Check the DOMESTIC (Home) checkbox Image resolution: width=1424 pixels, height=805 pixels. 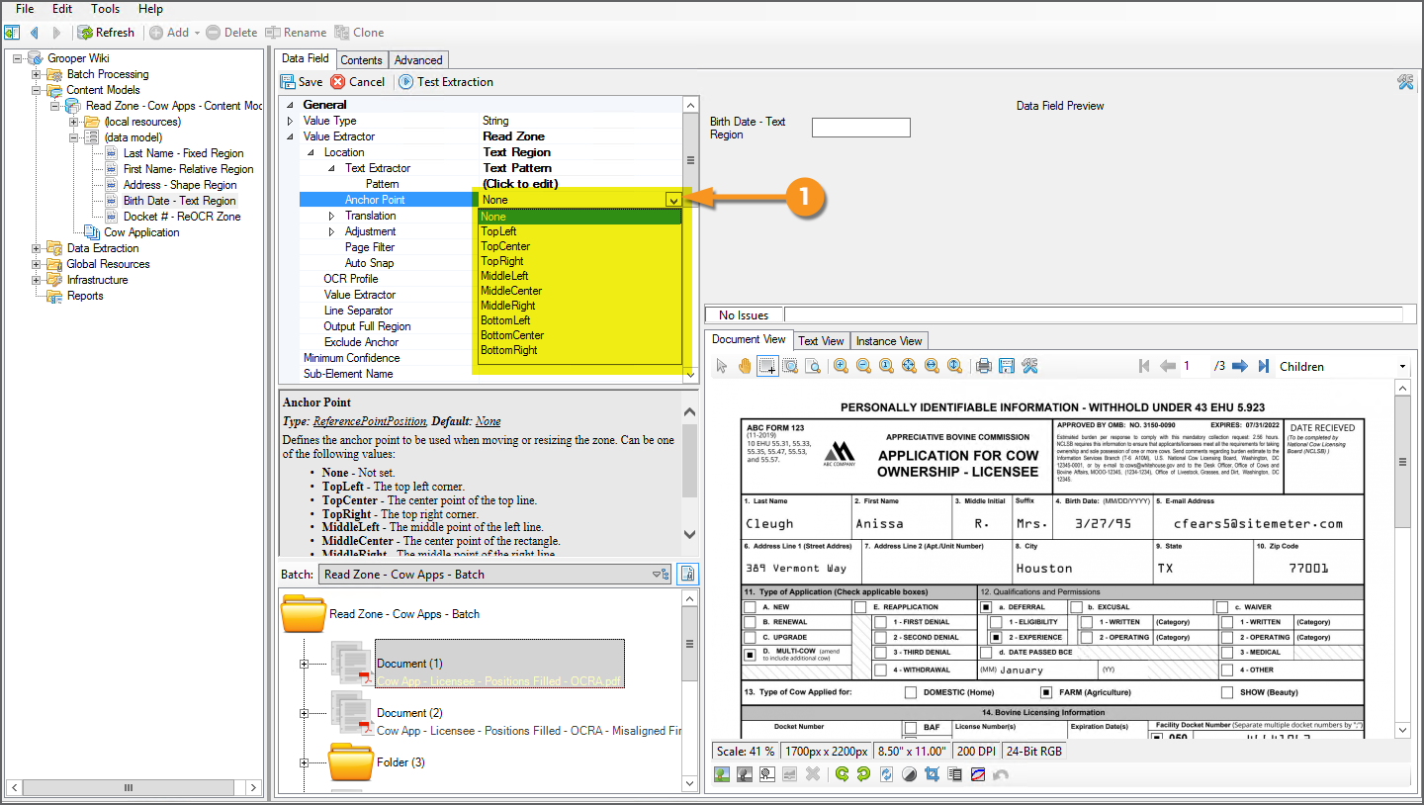coord(911,692)
